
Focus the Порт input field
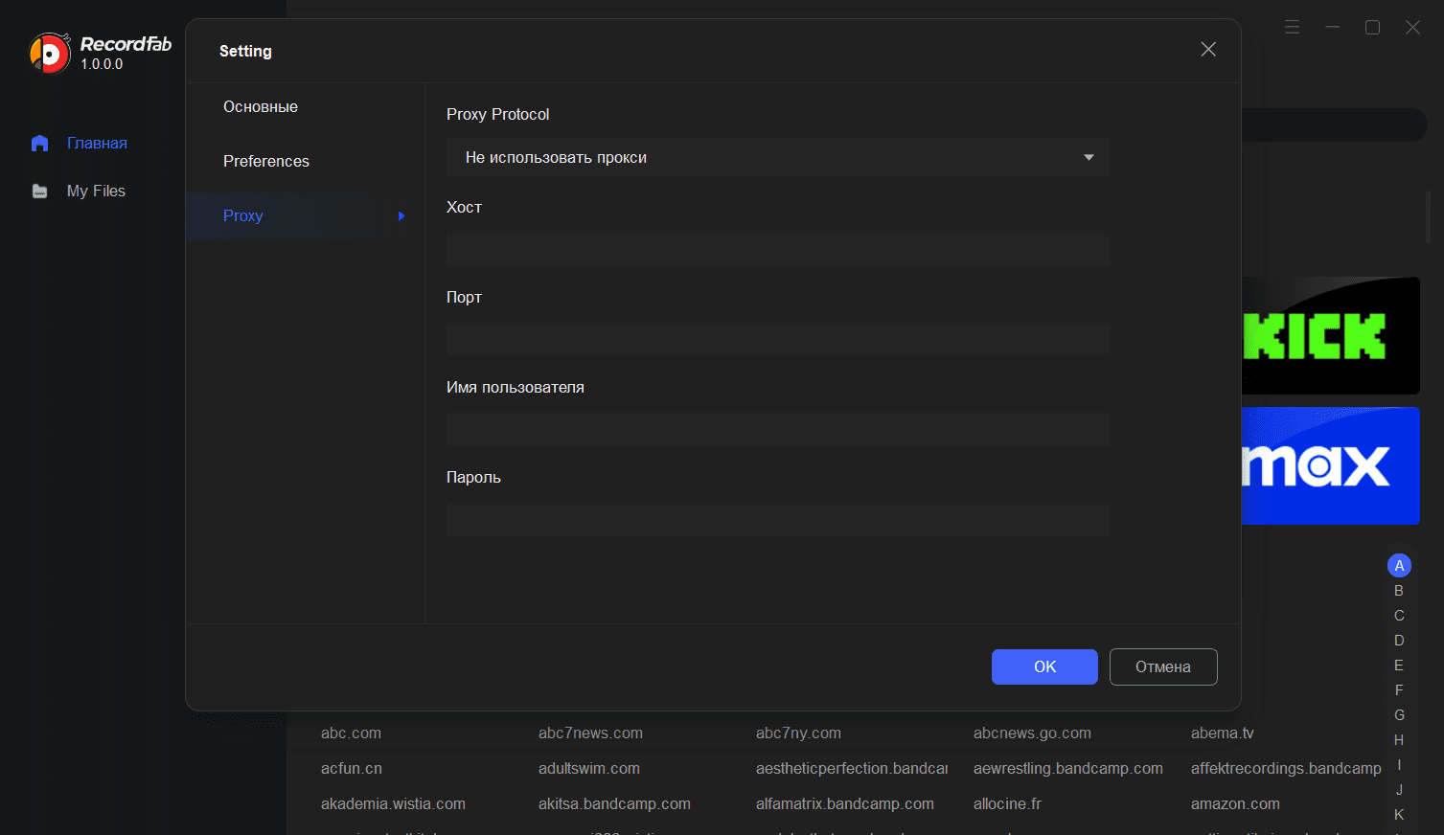[x=777, y=340]
